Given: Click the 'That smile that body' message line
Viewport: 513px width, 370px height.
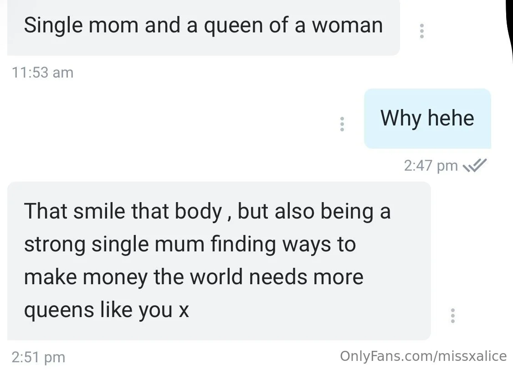Looking at the screenshot, I should 207,211.
